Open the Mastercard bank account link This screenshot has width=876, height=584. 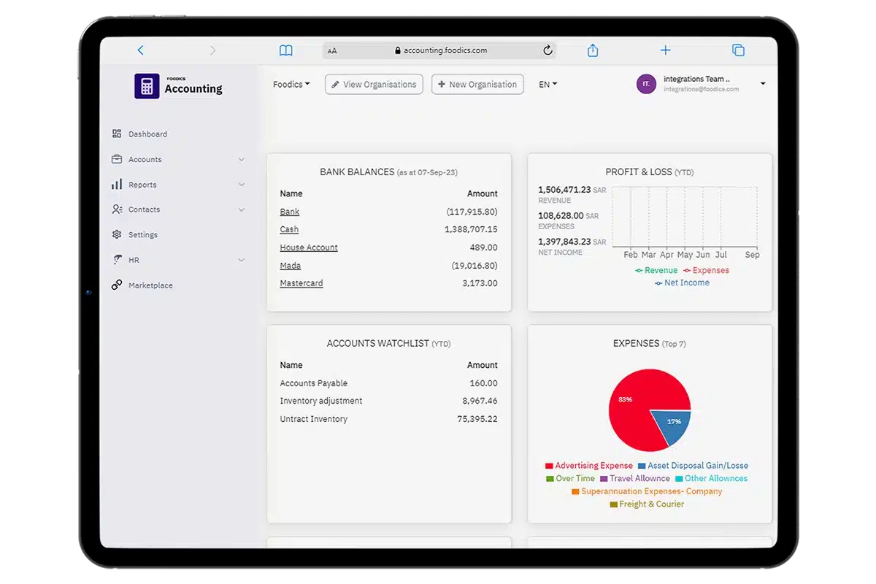coord(301,283)
